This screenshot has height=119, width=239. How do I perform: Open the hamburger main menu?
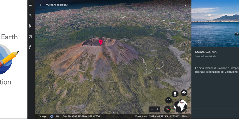(x=30, y=5)
